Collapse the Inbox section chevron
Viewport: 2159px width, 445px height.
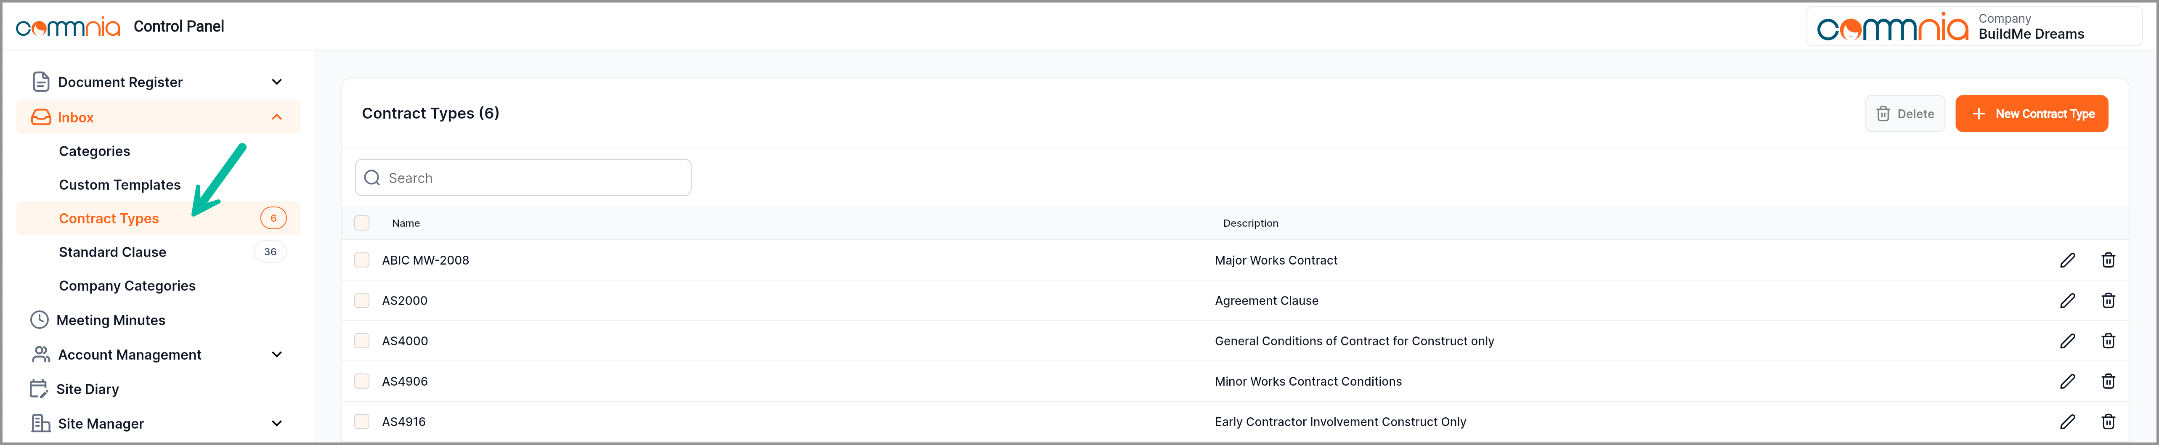[x=276, y=117]
